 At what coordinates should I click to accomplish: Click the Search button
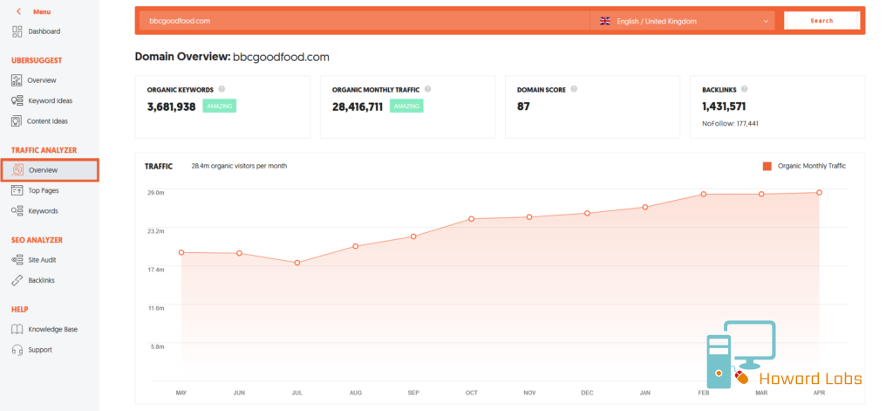pyautogui.click(x=821, y=21)
